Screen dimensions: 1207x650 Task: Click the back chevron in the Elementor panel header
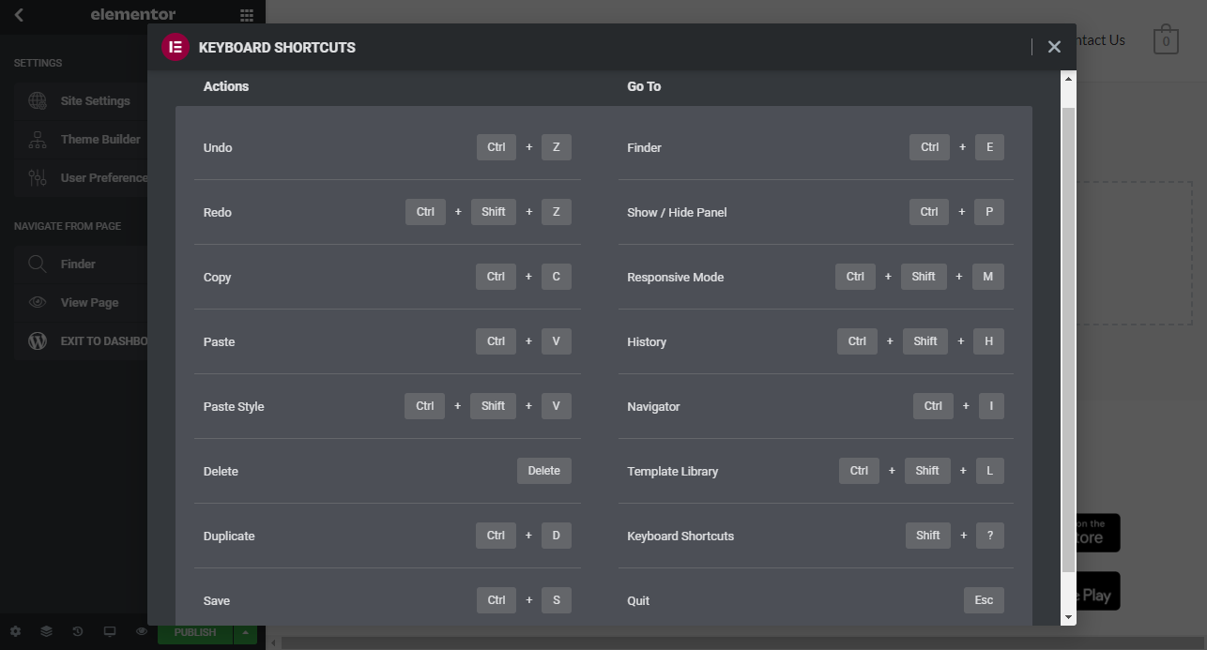[x=19, y=15]
